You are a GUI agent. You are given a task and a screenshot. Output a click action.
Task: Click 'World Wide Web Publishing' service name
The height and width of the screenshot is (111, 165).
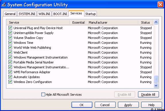[x=32, y=48]
